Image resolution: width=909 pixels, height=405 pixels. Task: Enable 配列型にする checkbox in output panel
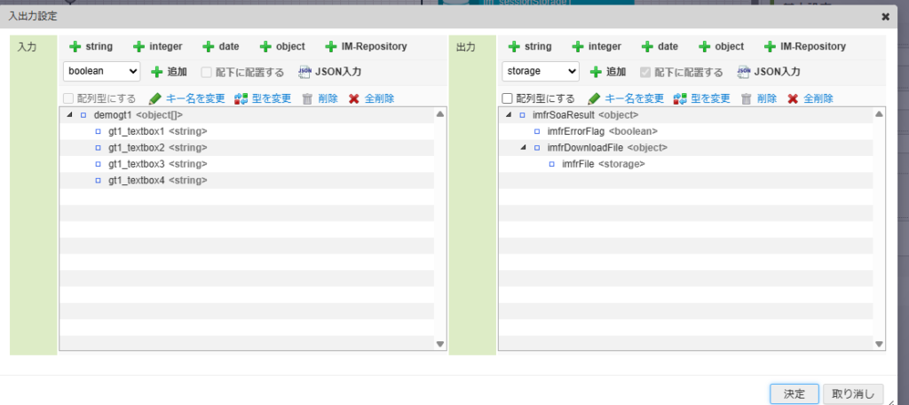click(508, 98)
